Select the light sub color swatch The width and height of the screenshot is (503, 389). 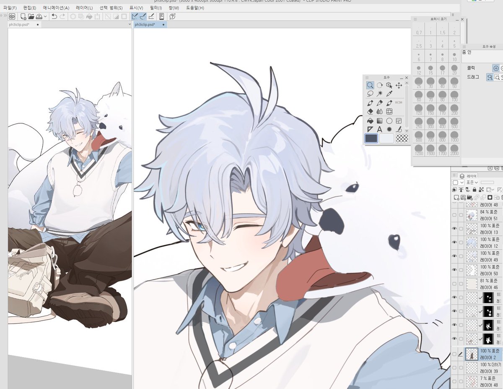386,138
